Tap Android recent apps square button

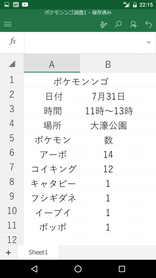coord(122,269)
